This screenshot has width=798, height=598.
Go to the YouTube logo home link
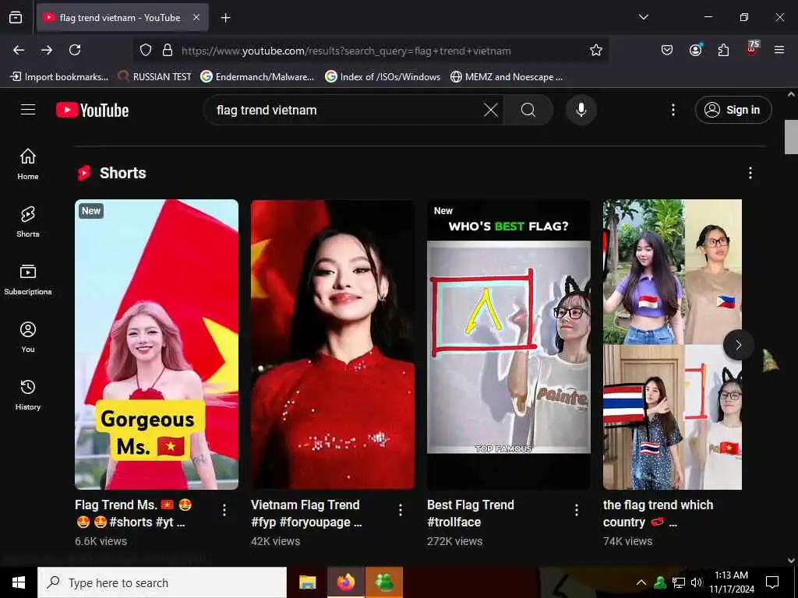coord(92,110)
